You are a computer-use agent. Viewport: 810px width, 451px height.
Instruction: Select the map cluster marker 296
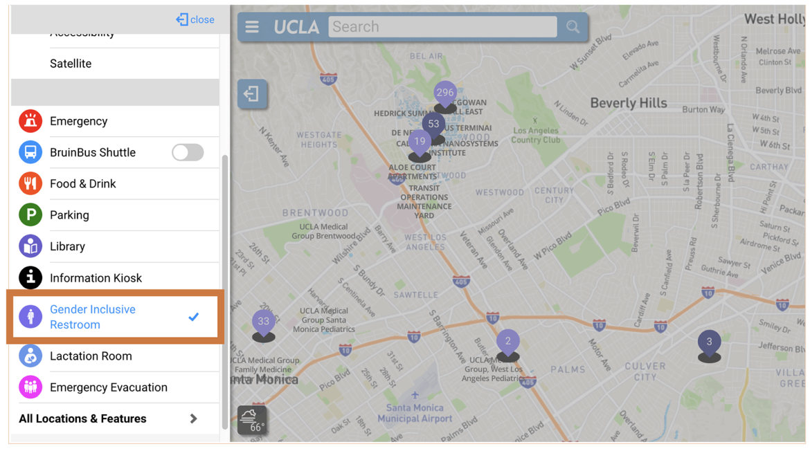click(444, 96)
